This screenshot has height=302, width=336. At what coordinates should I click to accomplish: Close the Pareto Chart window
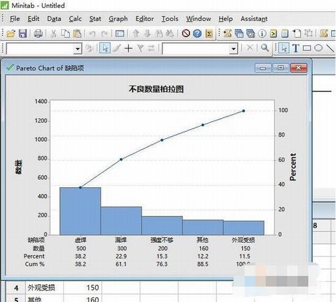click(x=299, y=68)
